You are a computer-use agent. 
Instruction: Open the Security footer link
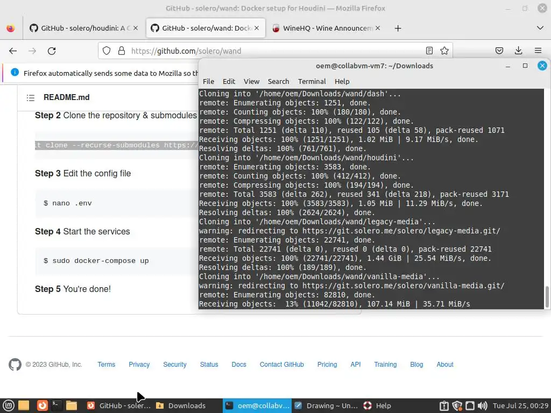tap(175, 365)
